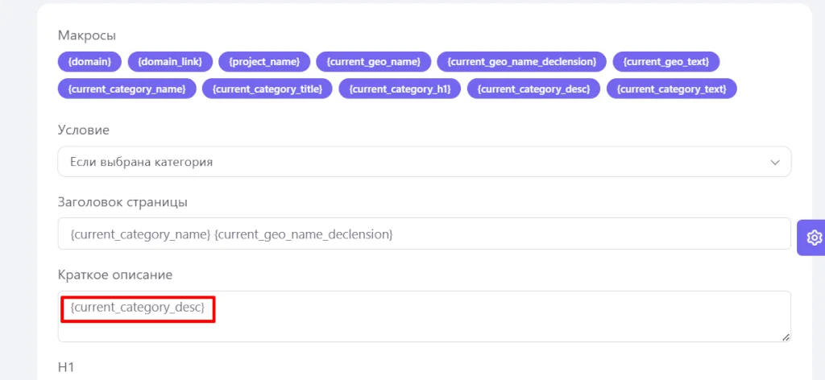Screen dimensions: 825x380
Task: Open the settings gear icon on right edge
Action: tap(813, 237)
